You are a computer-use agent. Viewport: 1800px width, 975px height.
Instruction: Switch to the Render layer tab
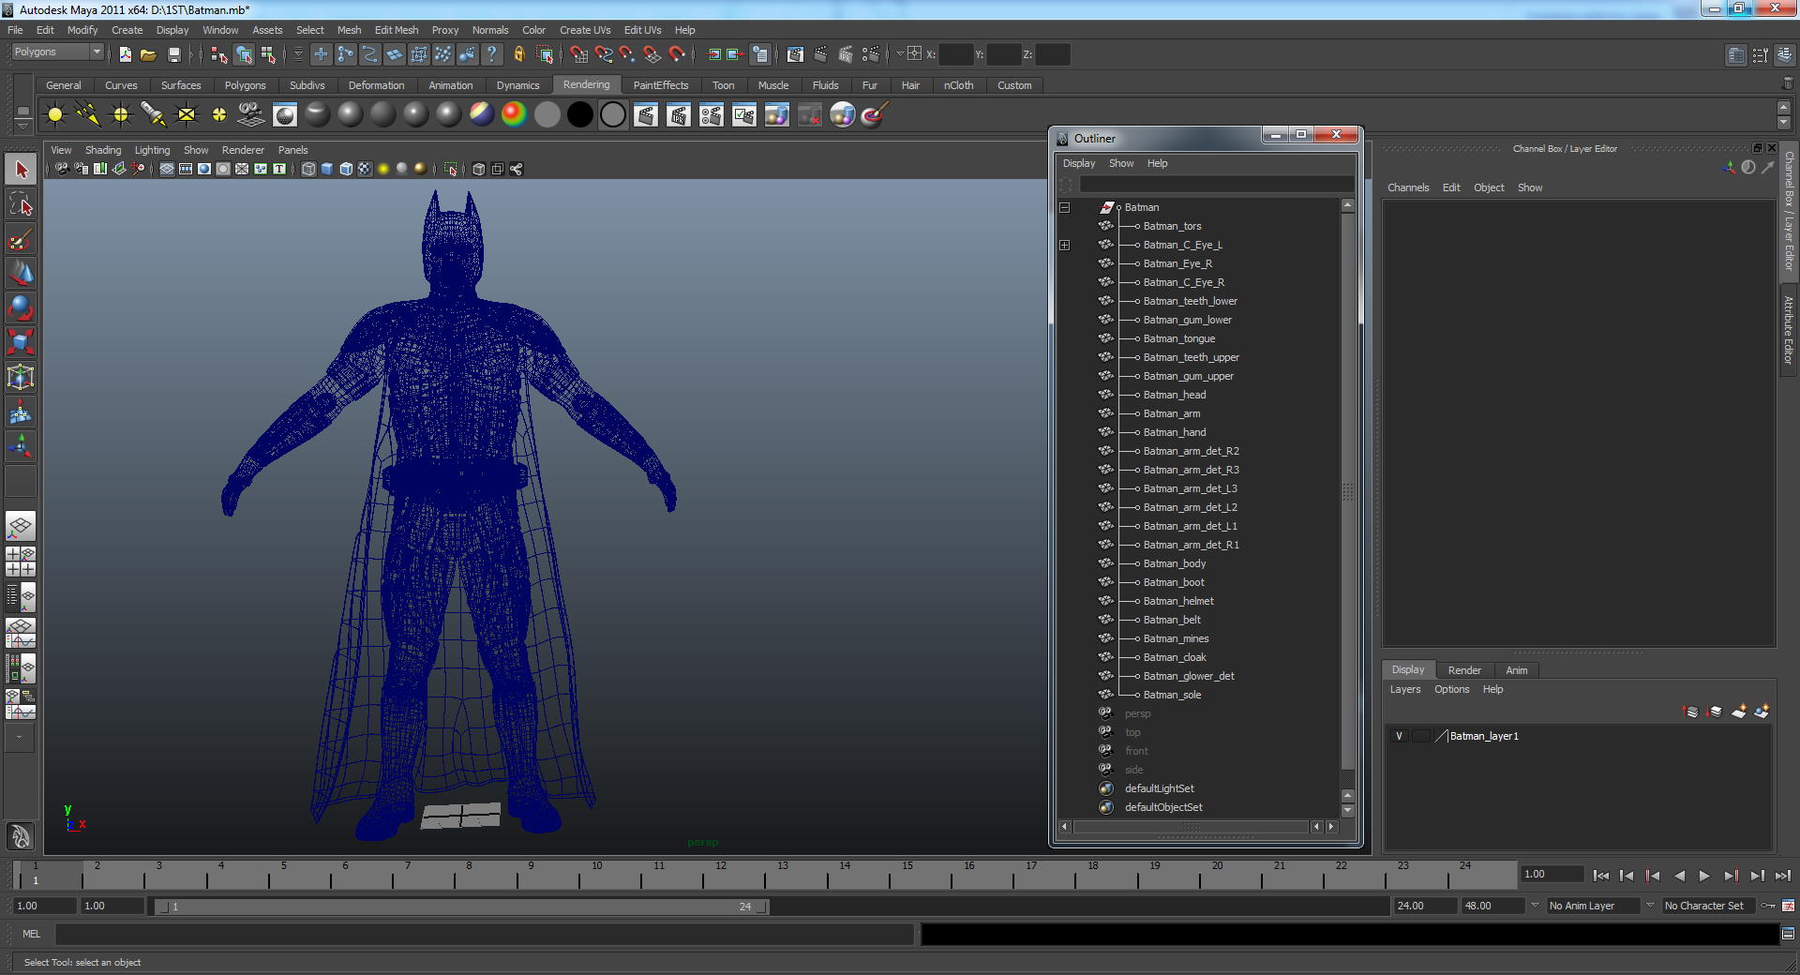[x=1464, y=670]
